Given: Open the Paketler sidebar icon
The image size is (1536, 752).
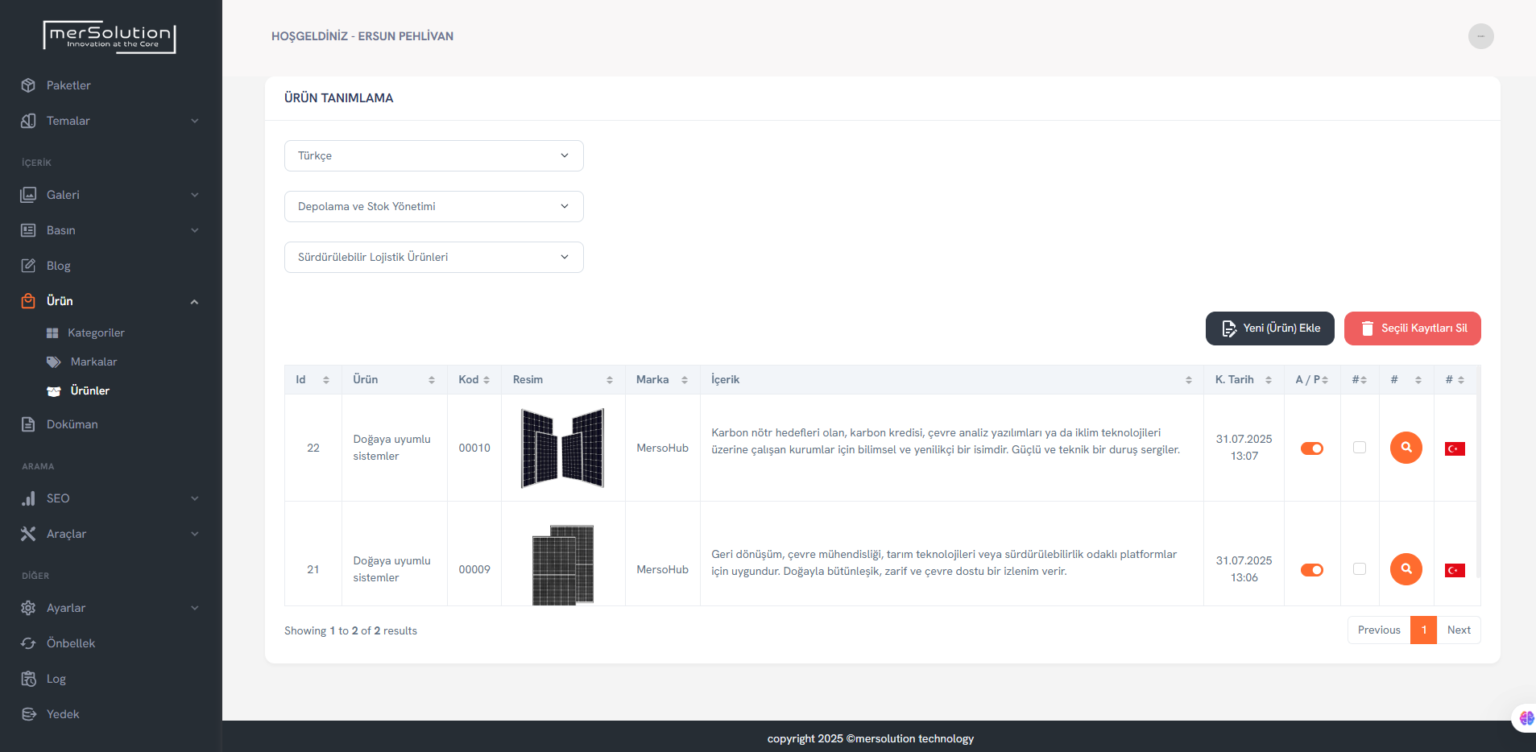Looking at the screenshot, I should tap(28, 85).
